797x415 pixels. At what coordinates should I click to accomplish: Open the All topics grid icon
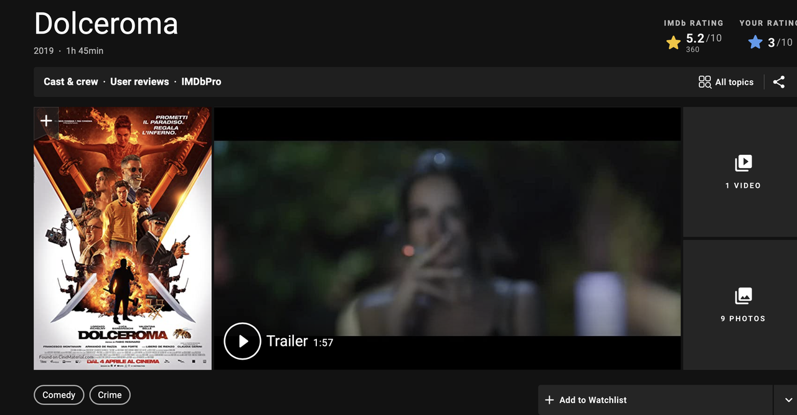point(705,82)
